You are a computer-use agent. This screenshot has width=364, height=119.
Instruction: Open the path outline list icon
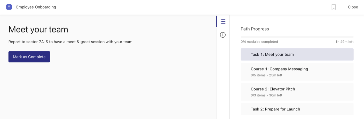click(223, 21)
